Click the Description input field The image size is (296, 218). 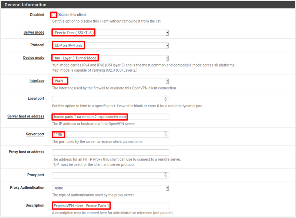pos(110,206)
